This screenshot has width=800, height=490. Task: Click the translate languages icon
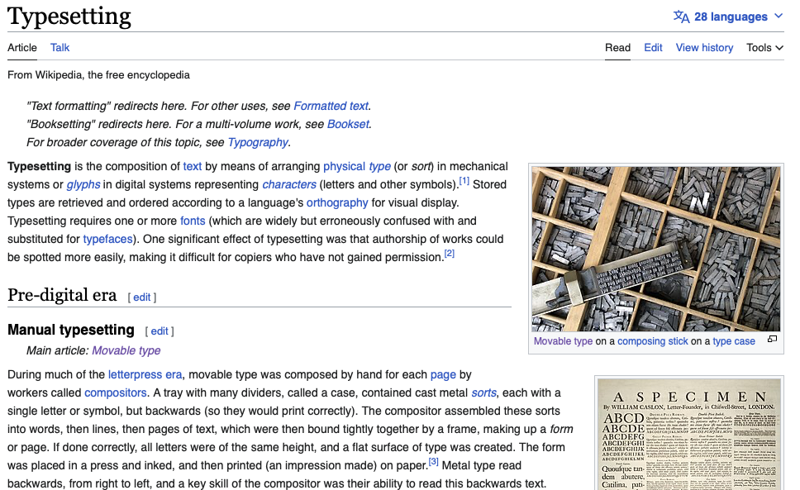(x=681, y=17)
